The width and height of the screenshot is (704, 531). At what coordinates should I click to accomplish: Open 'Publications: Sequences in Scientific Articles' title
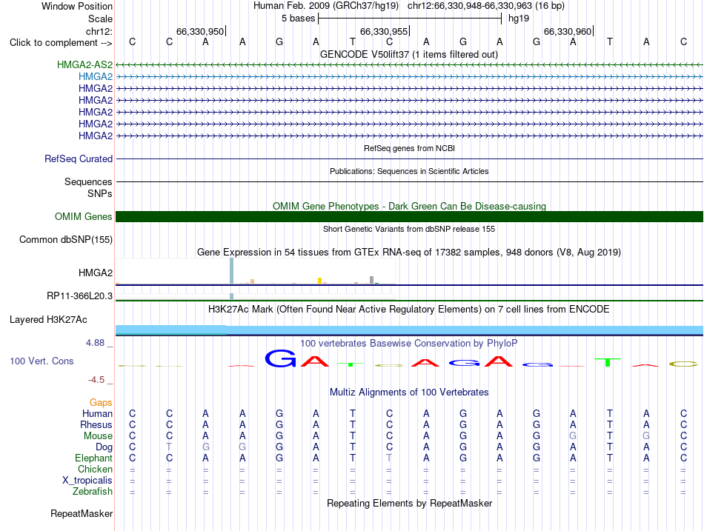(x=409, y=171)
